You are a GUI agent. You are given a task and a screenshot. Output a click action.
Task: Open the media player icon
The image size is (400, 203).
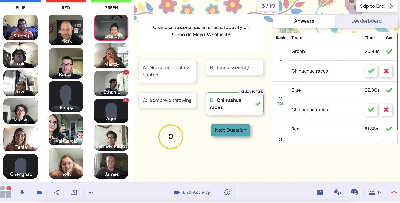[74, 192]
